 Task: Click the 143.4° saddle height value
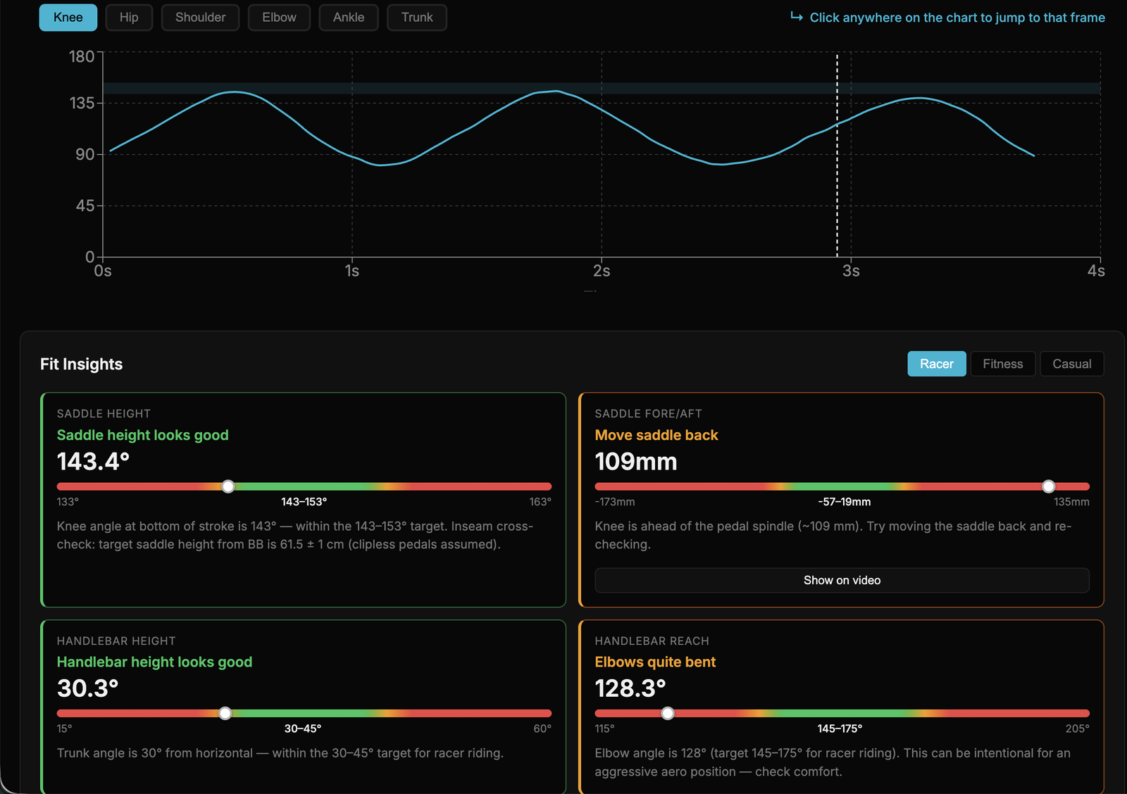coord(93,462)
